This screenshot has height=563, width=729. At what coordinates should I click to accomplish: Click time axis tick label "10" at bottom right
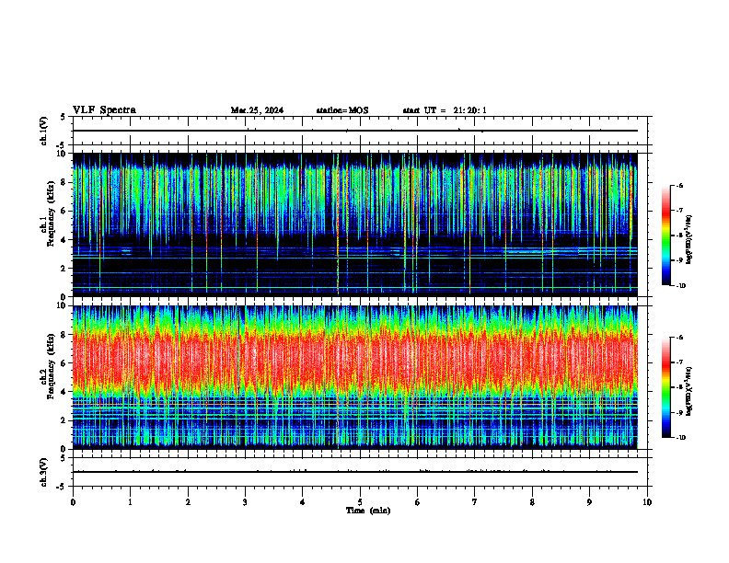pyautogui.click(x=647, y=502)
